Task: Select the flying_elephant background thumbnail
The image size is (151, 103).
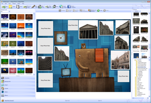Action: coord(29,26)
